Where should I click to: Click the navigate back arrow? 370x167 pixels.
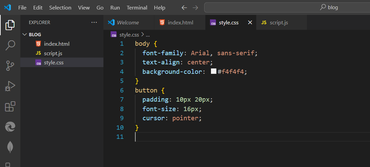coord(184,7)
